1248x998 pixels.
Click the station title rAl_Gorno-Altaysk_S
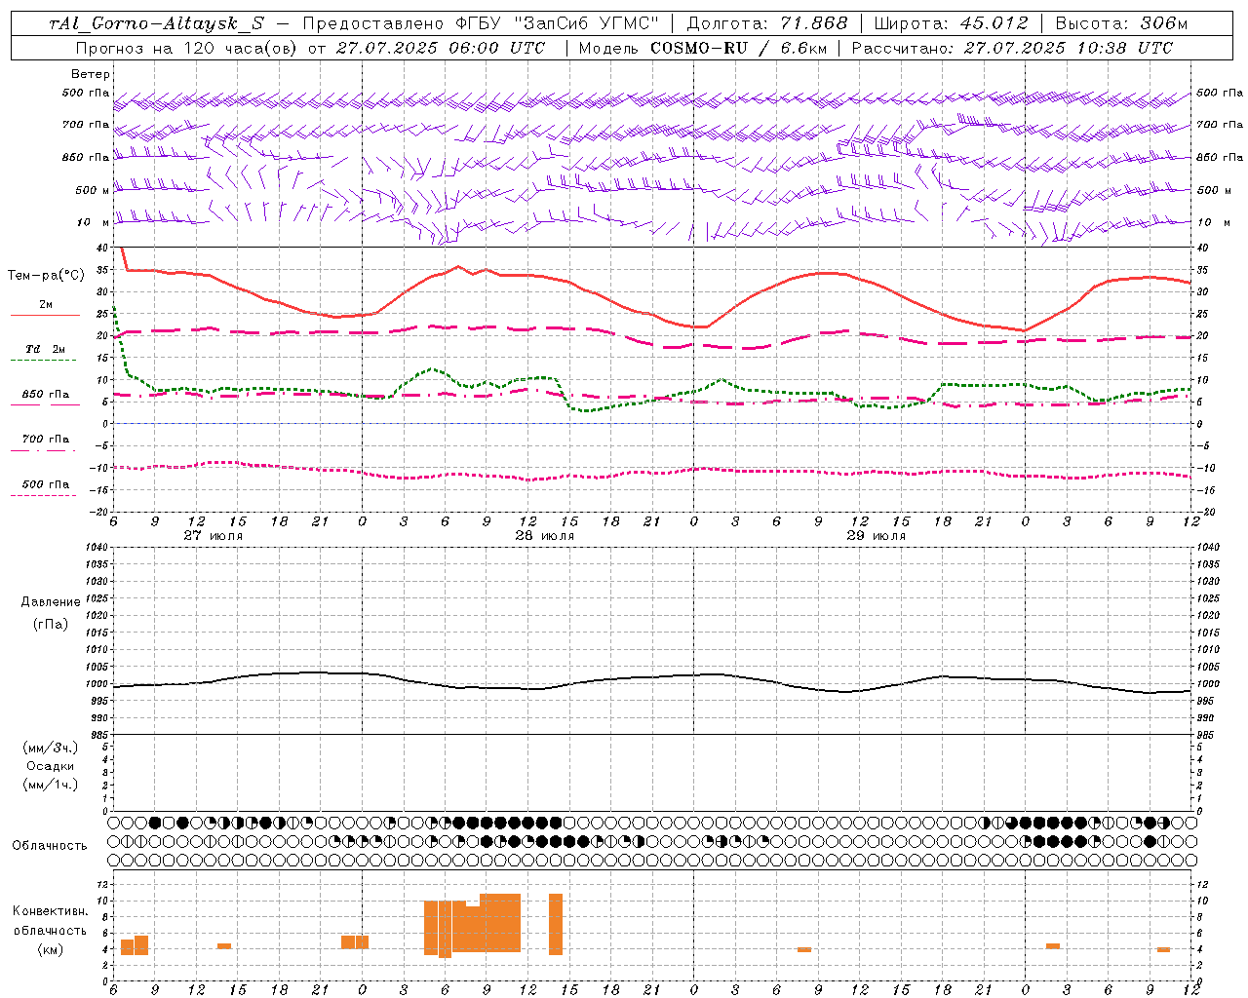157,23
